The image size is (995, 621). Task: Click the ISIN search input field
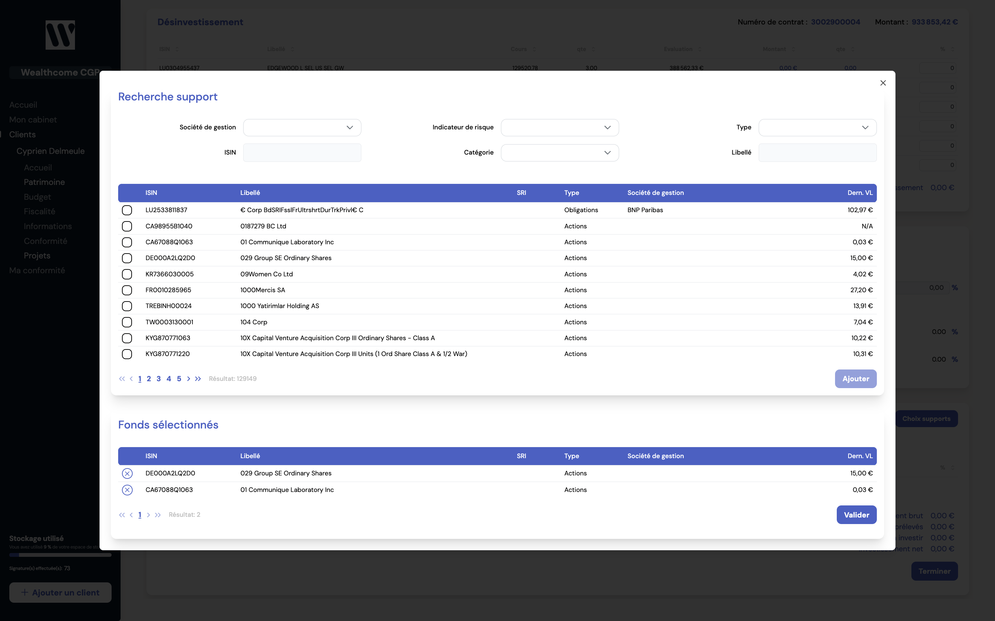302,153
